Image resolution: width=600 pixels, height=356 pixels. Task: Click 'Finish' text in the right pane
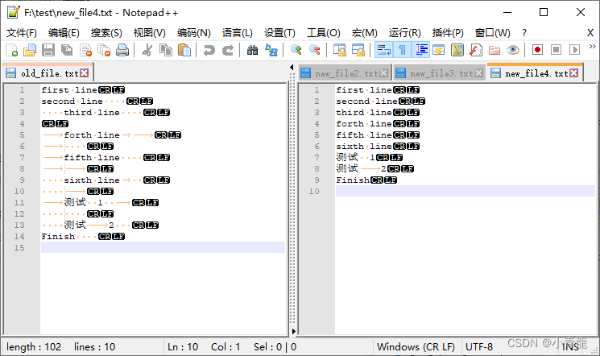(353, 180)
